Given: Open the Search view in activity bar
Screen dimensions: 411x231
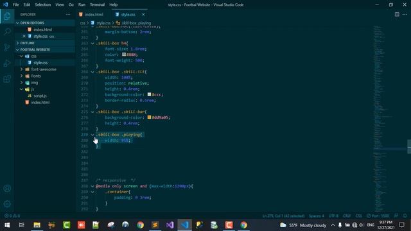Looking at the screenshot, I should [7, 31].
